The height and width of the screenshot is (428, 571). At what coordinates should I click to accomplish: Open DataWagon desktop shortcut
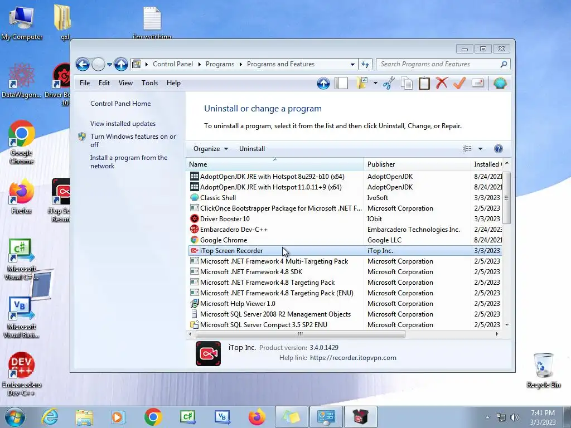22,80
